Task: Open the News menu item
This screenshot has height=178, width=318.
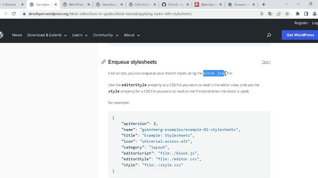Action: [x=17, y=35]
